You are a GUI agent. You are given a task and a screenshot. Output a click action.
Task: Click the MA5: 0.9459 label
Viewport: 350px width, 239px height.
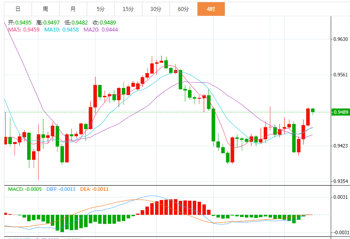[x=24, y=30]
